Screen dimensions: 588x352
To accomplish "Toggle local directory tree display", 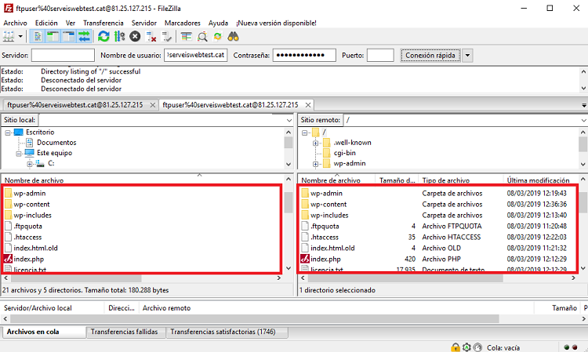I will [53, 36].
